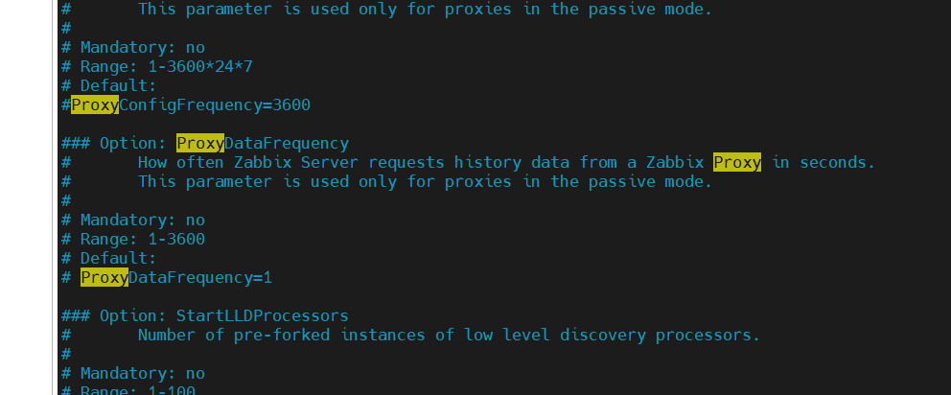Click the Option: StartLLDProcessors heading

pyautogui.click(x=204, y=315)
